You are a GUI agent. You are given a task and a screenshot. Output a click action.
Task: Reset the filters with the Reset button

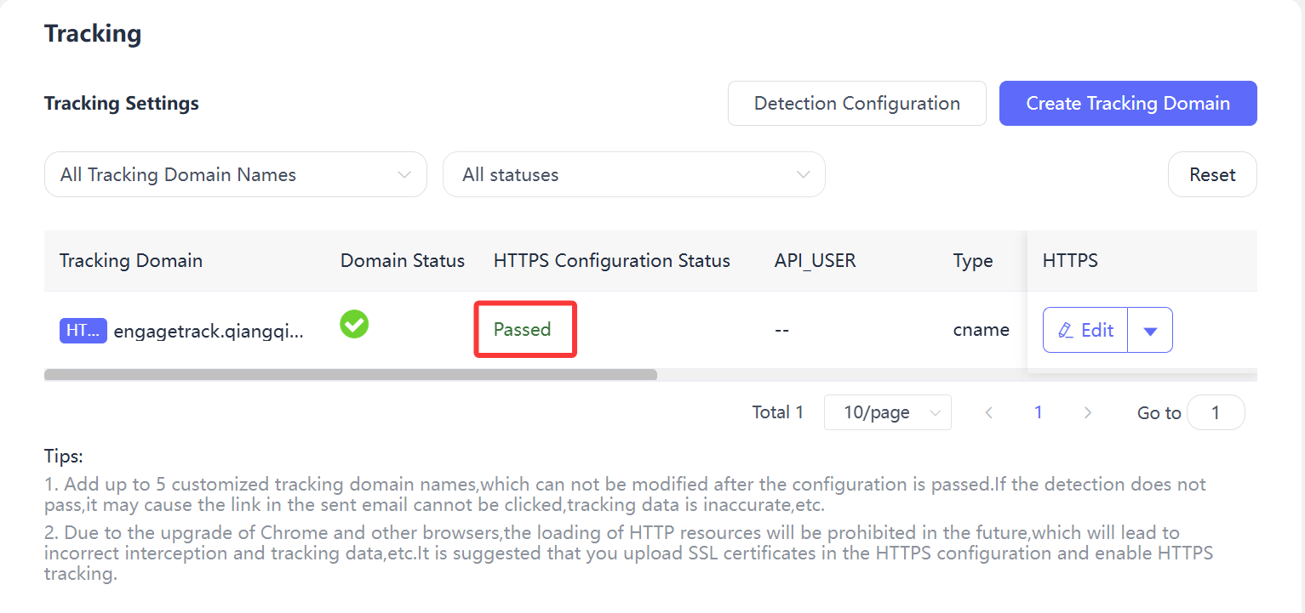pyautogui.click(x=1212, y=174)
